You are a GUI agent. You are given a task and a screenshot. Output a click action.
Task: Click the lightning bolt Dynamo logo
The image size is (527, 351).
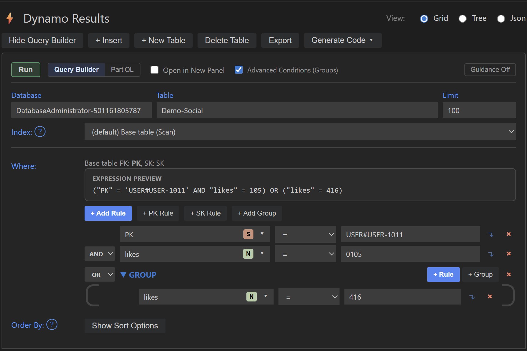[10, 18]
